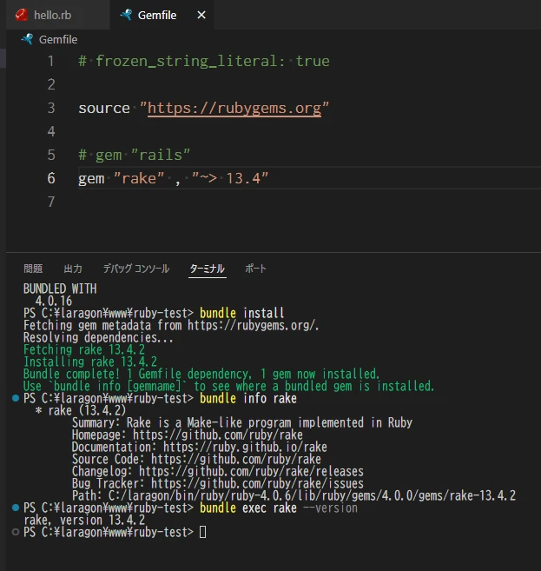Click the Installing rake 13.4.2 line
Image resolution: width=541 pixels, height=571 pixels.
point(90,362)
